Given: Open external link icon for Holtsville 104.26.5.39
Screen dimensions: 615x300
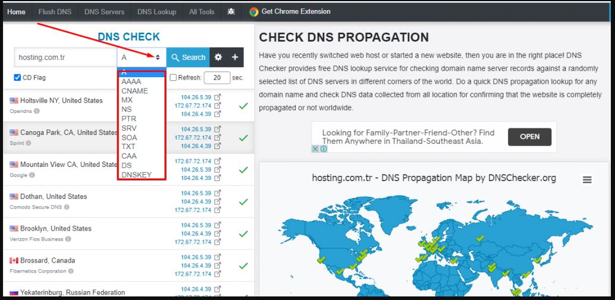Looking at the screenshot, I should (217, 97).
